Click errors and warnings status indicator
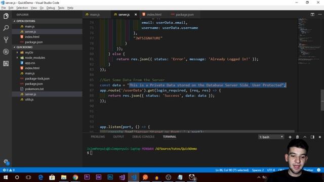 point(9,170)
